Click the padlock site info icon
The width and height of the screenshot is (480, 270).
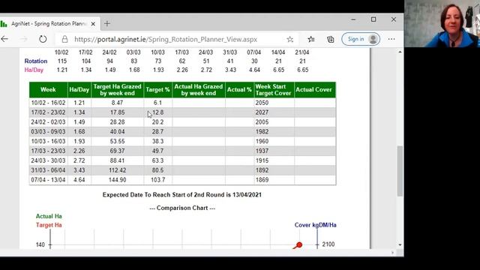(64, 39)
